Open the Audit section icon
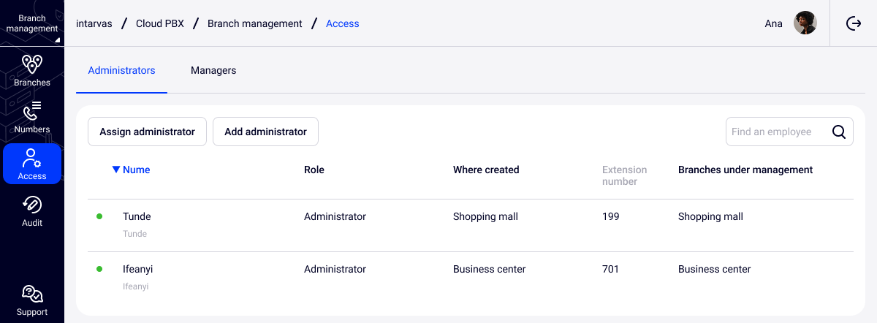 tap(32, 205)
